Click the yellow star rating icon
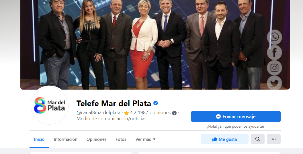The height and width of the screenshot is (154, 303). coord(126,113)
